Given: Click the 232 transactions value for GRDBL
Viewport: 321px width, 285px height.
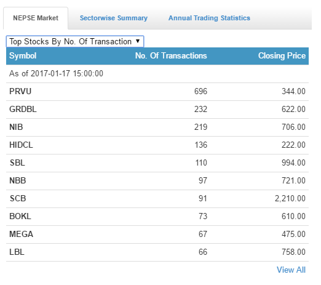Looking at the screenshot, I should [200, 110].
